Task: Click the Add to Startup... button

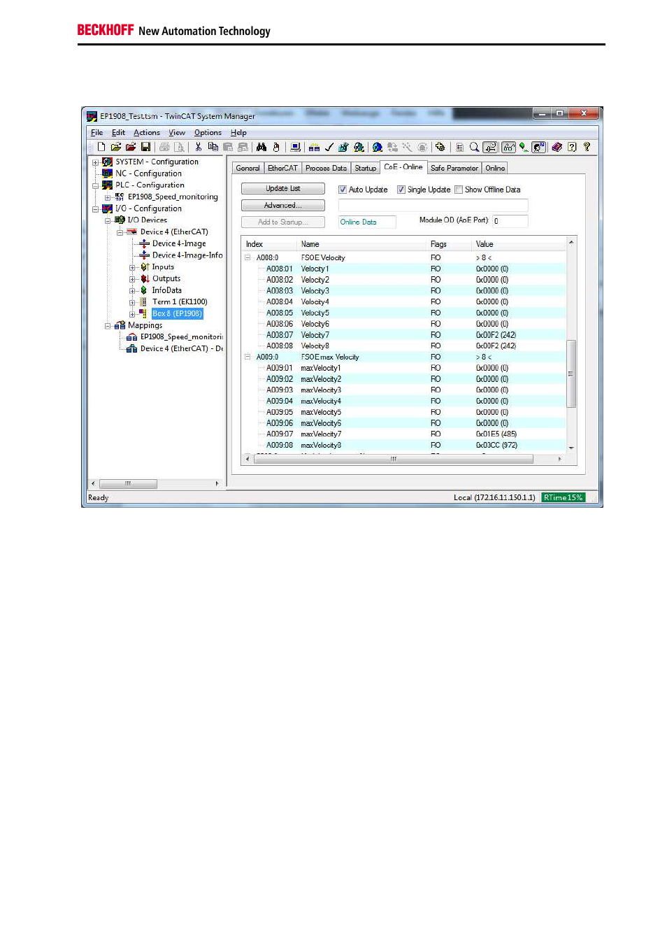Action: click(x=283, y=222)
